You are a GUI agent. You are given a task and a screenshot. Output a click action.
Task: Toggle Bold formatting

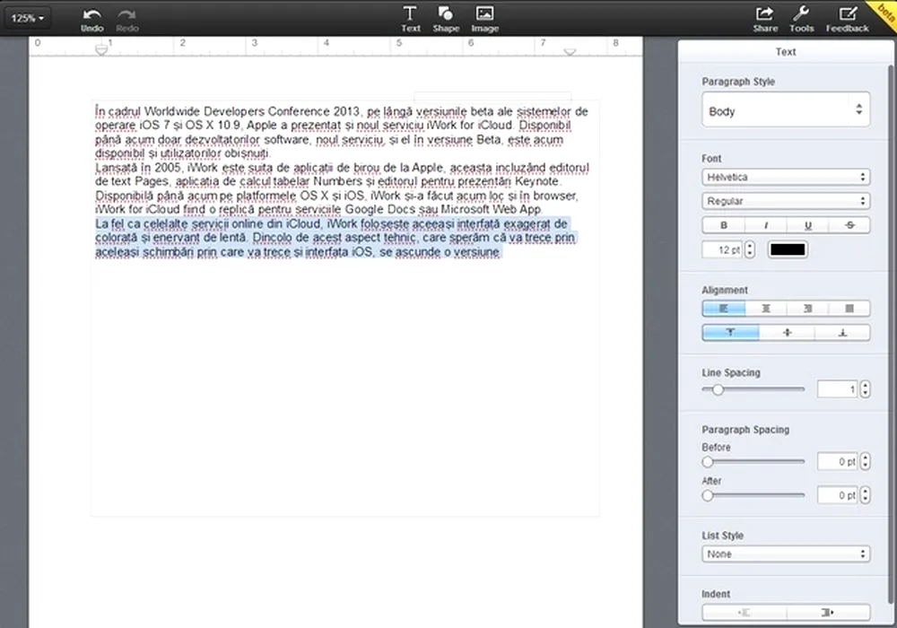point(724,225)
